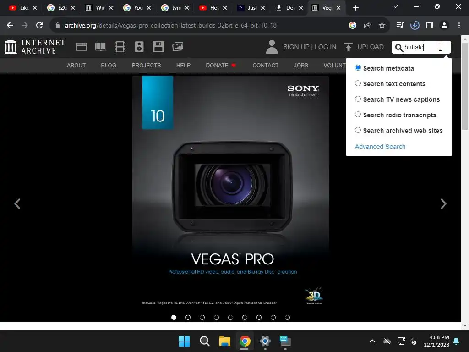Click the user avatar icon
This screenshot has height=352, width=469.
272,47
